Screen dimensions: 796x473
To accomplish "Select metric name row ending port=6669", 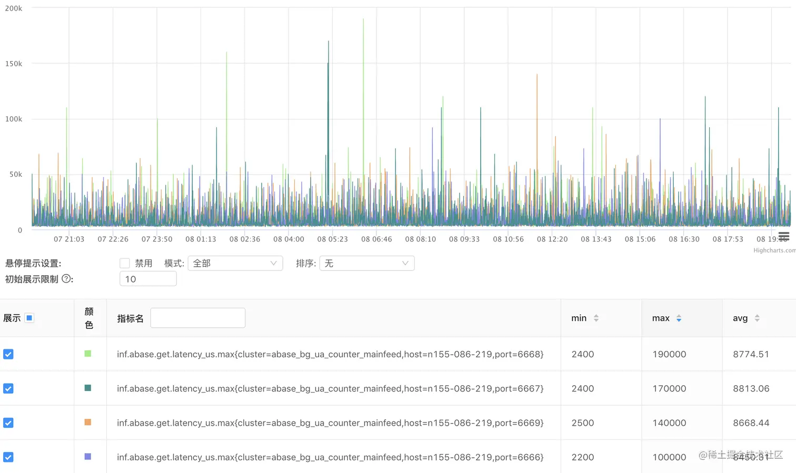I will 330,422.
